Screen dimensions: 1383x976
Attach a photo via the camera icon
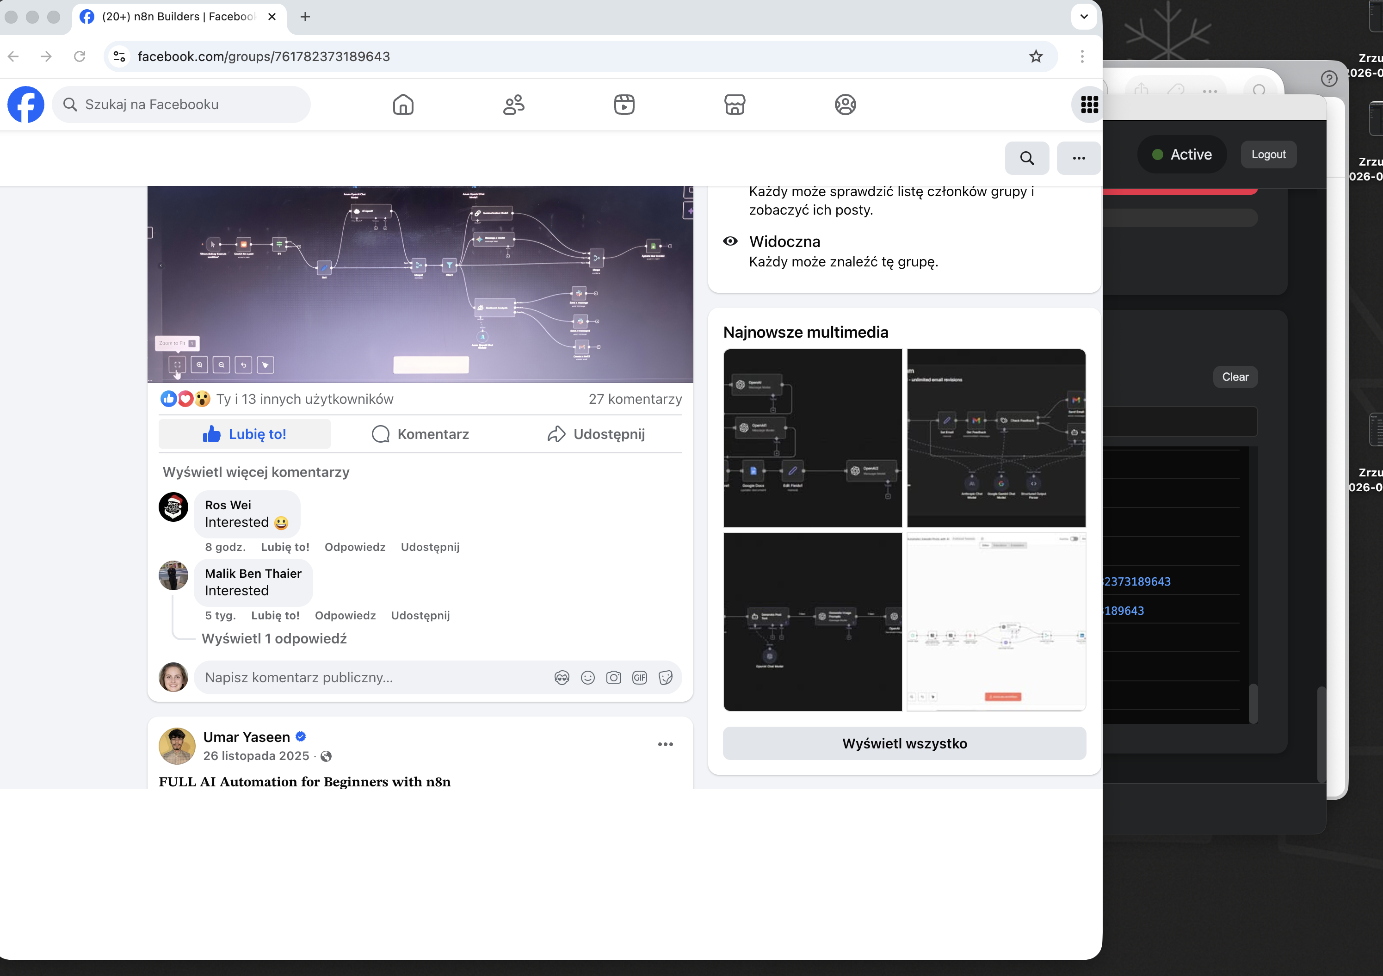(x=614, y=677)
